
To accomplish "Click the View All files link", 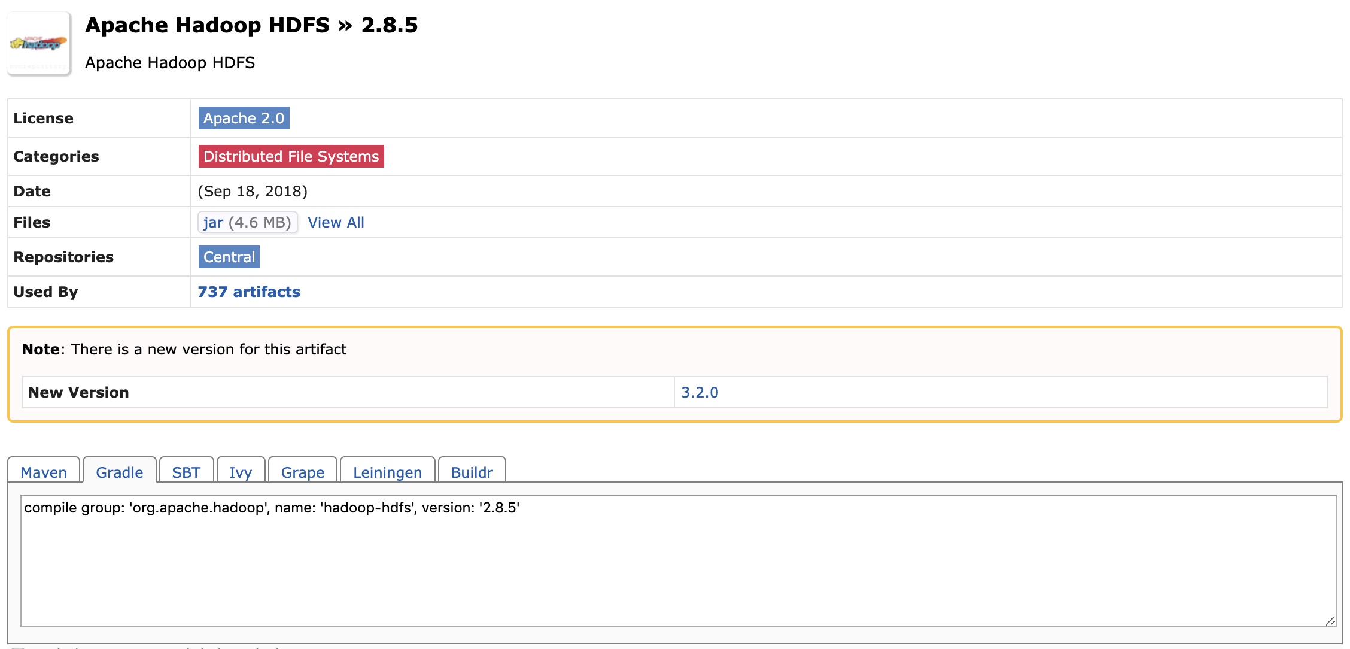I will tap(336, 222).
